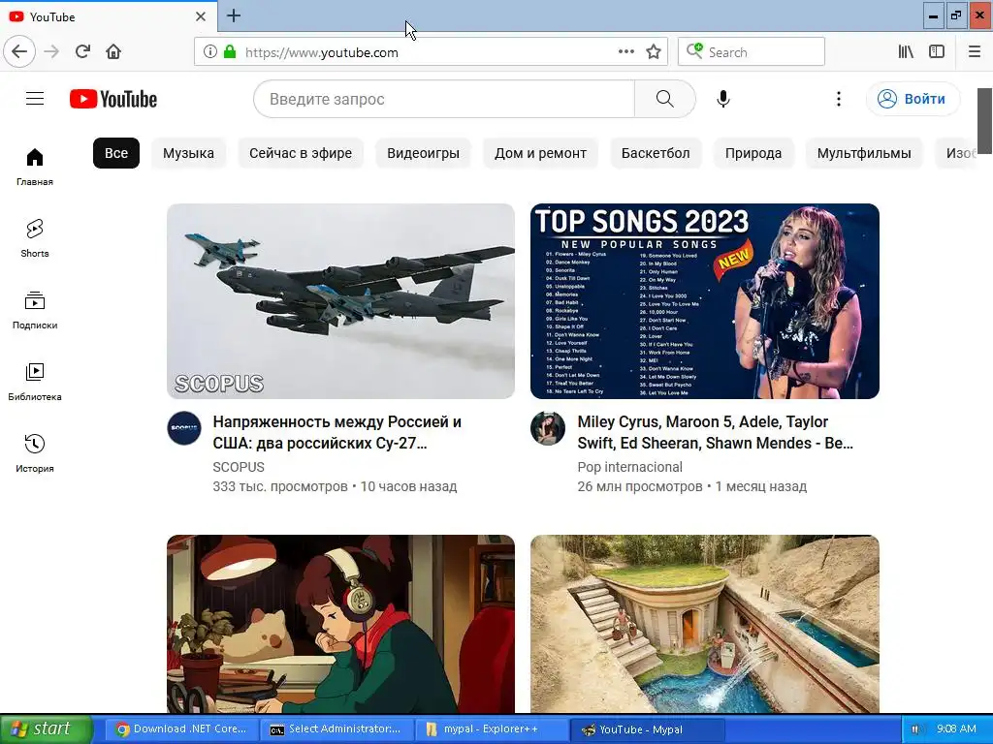Open Библиотека in the sidebar
Viewport: 993px width, 744px height.
(35, 382)
